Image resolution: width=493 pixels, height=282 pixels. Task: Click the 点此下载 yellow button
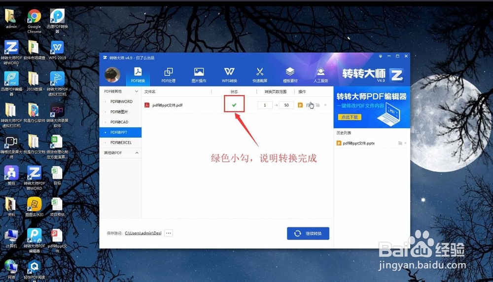[x=350, y=117]
